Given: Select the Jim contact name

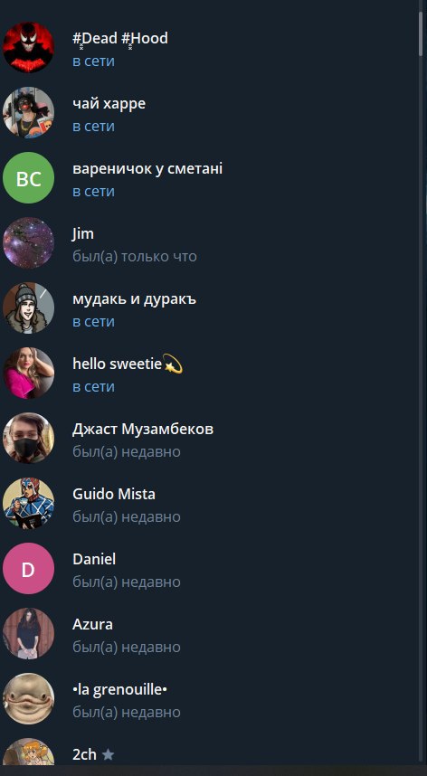Looking at the screenshot, I should tap(82, 234).
